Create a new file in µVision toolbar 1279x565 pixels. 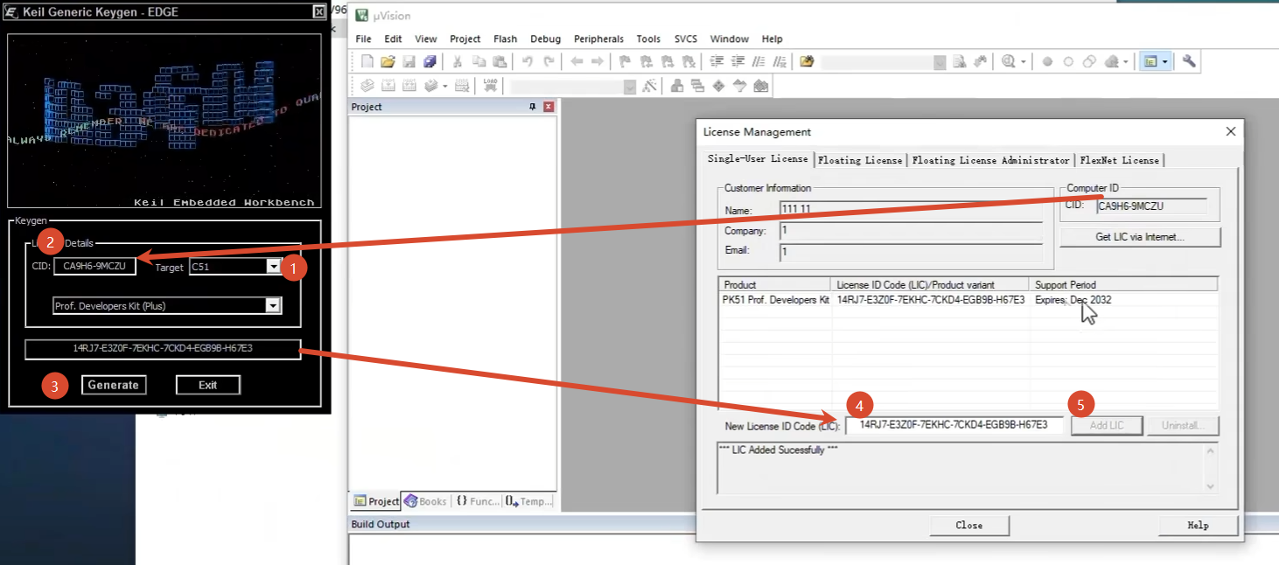click(367, 61)
